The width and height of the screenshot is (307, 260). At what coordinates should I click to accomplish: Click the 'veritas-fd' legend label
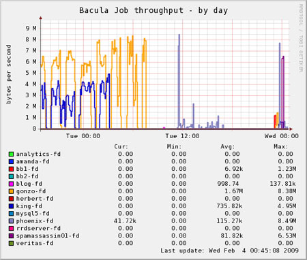pyautogui.click(x=35, y=243)
